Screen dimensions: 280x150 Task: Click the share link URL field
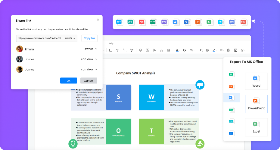click(39, 38)
